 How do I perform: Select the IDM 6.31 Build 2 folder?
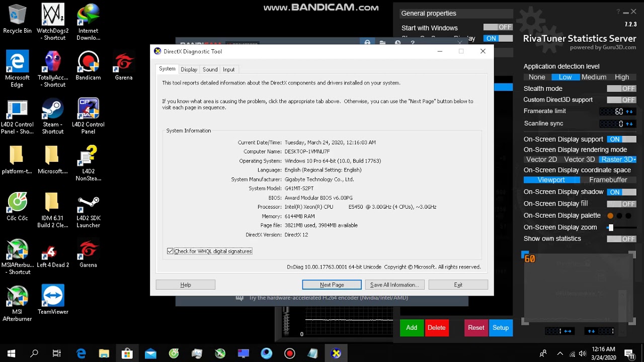[53, 210]
